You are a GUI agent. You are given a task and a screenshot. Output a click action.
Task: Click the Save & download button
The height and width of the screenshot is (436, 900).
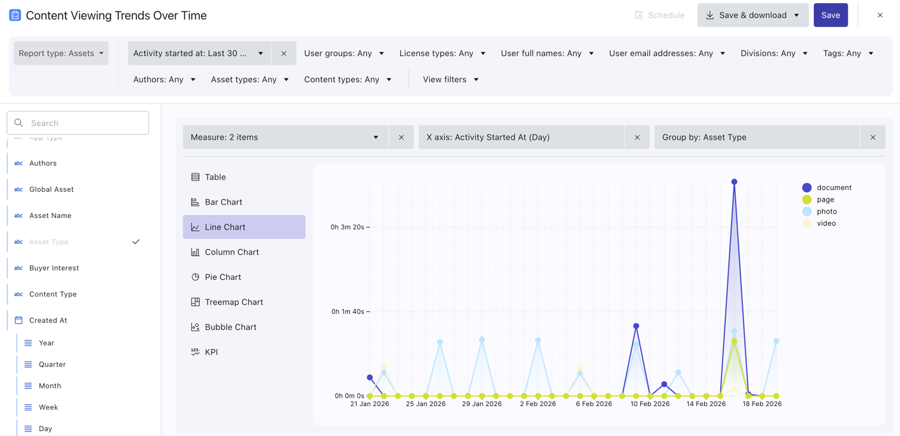tap(753, 15)
